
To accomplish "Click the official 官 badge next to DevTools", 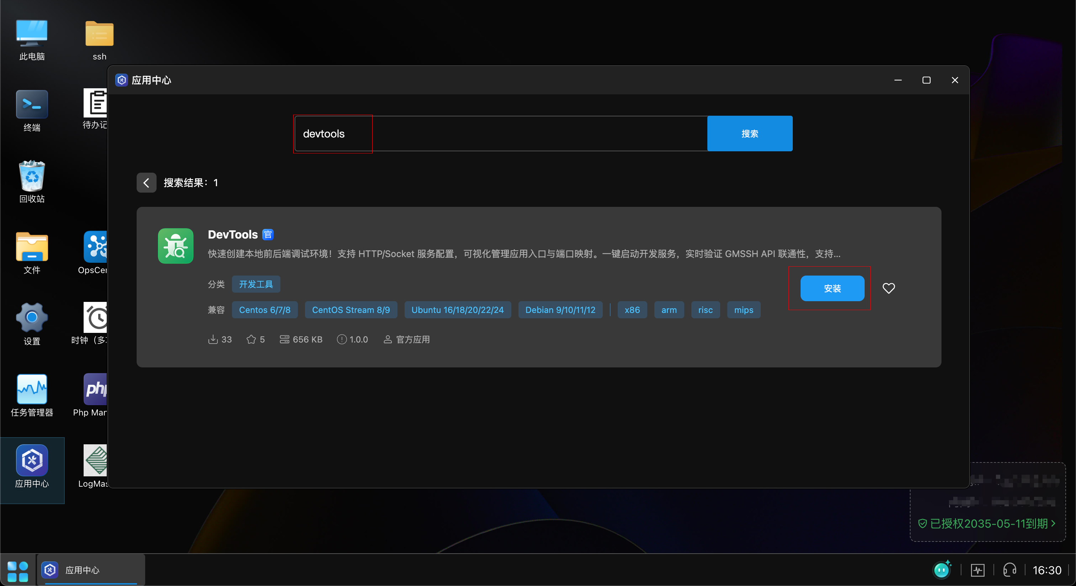I will [268, 235].
